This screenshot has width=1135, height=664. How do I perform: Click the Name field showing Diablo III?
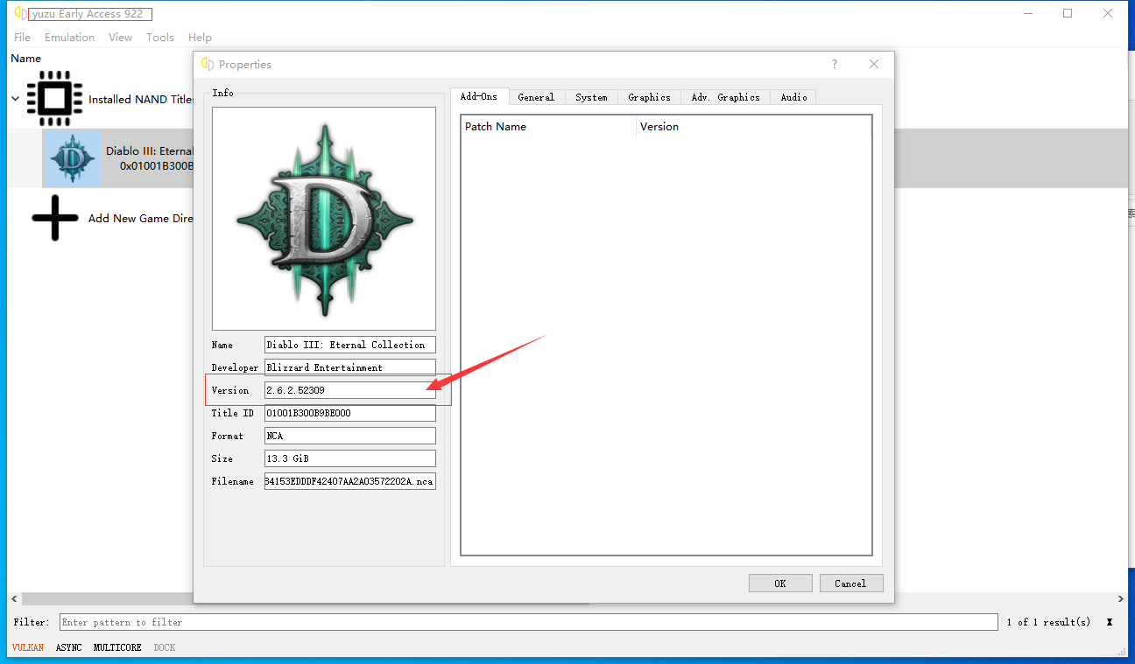[x=349, y=345]
